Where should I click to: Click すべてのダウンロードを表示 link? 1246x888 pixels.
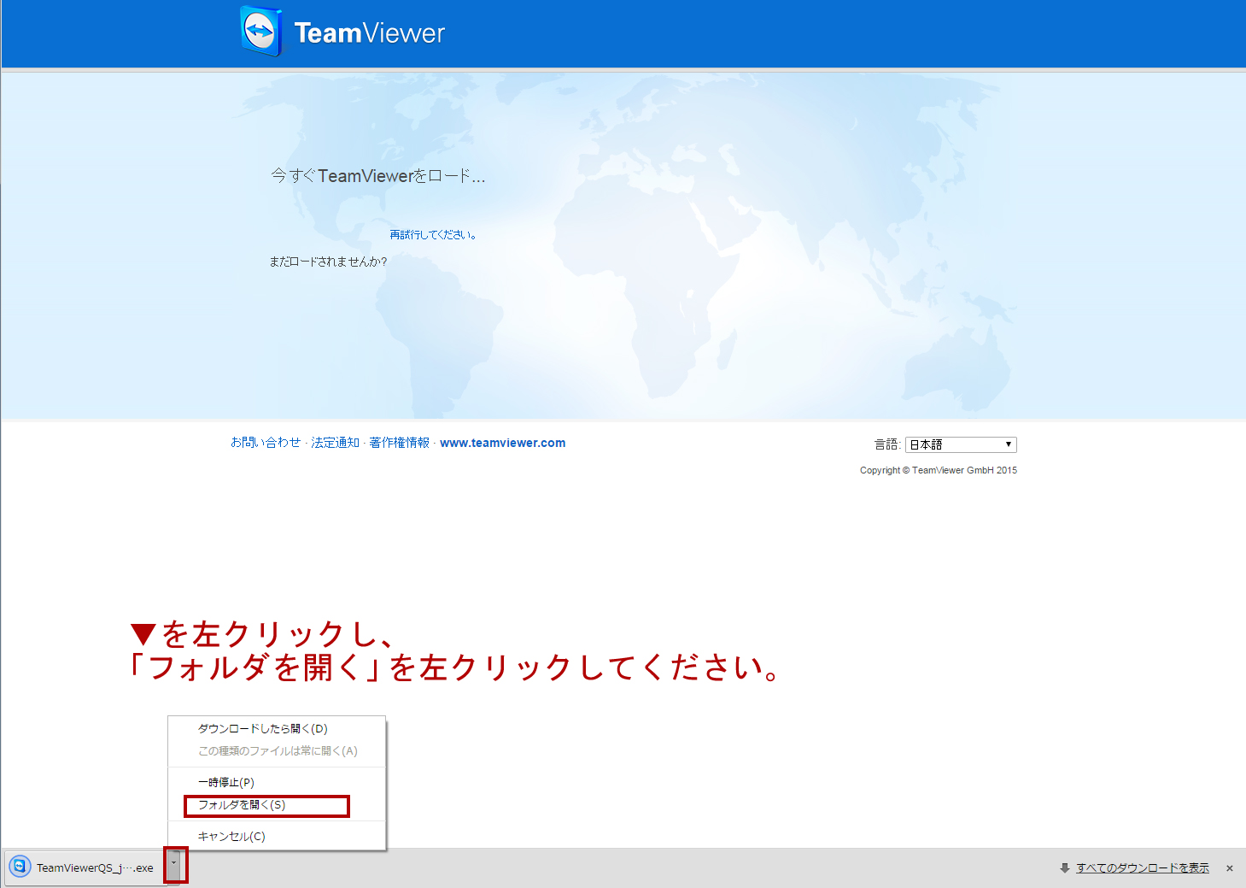(1143, 868)
